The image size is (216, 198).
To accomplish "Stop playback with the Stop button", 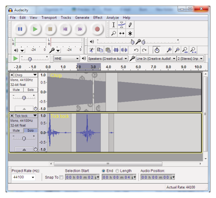I will click(x=50, y=29).
